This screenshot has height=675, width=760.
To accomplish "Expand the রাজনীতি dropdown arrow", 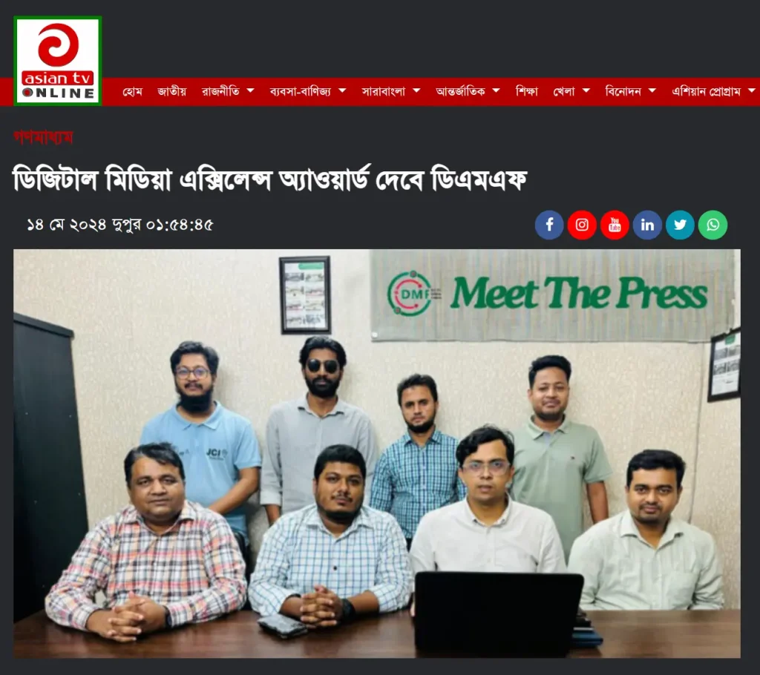I will (x=251, y=90).
